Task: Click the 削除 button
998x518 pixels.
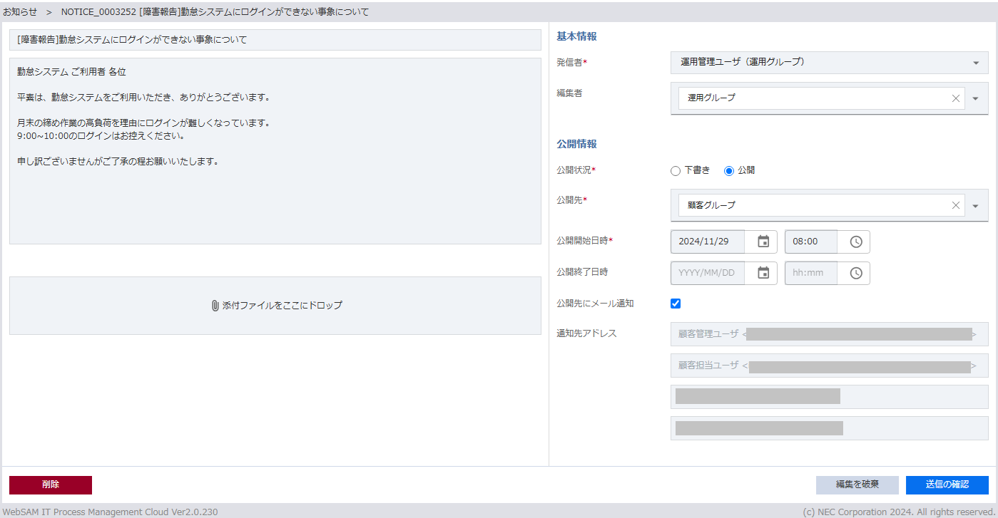Action: 51,485
